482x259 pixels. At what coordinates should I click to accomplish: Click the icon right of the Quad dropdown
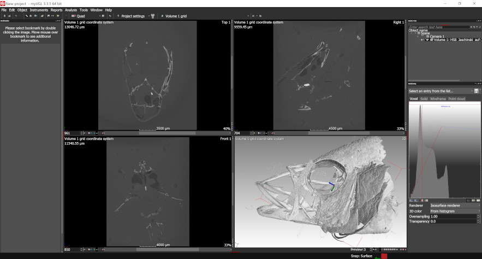coord(103,16)
